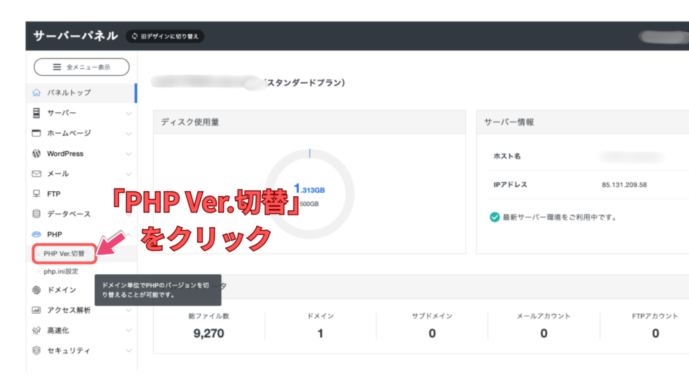Click the globe icon beside ドメイン
Viewport: 689px width, 387px height.
click(37, 290)
